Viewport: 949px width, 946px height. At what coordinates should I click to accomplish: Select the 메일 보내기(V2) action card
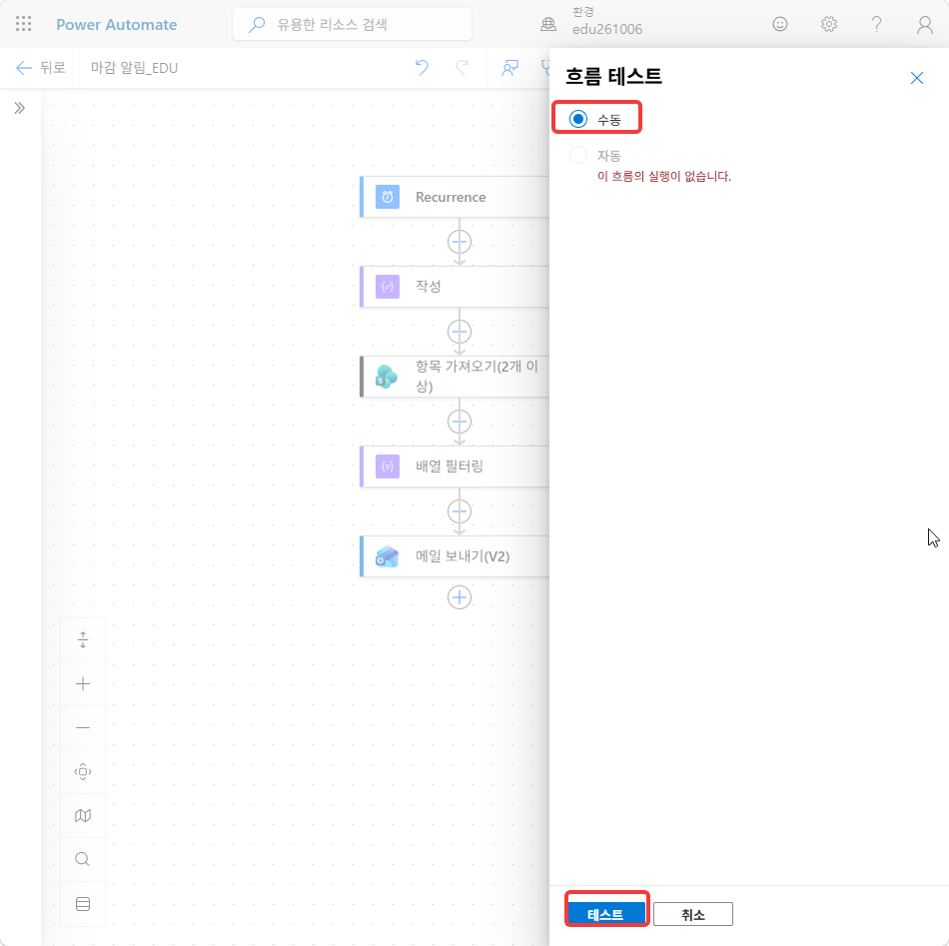pyautogui.click(x=455, y=556)
